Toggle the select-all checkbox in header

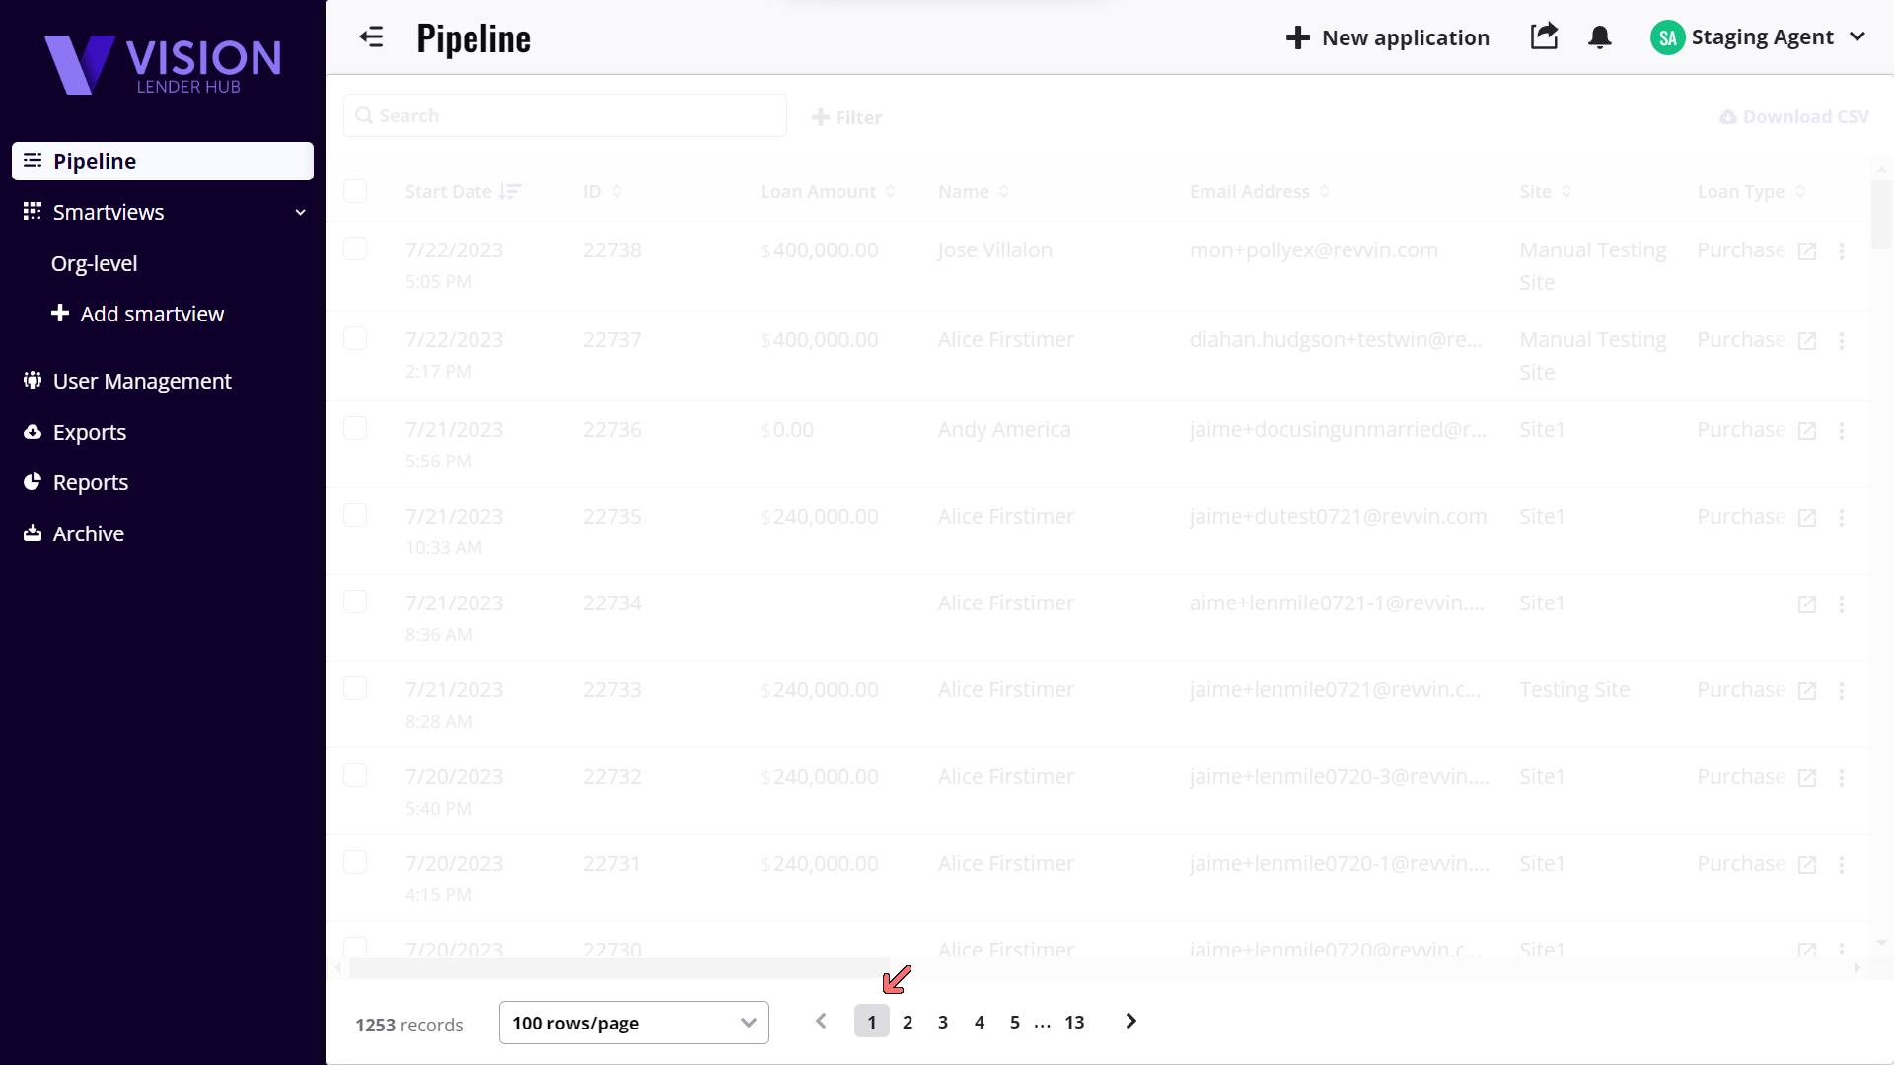coord(355,191)
